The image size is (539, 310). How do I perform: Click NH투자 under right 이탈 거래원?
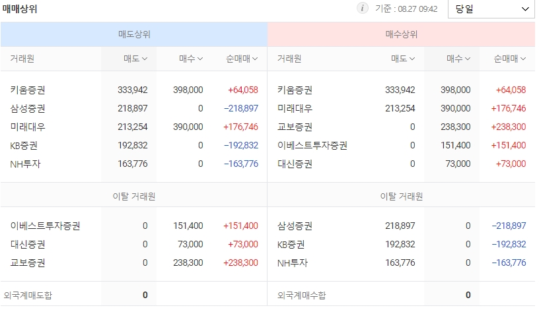293,263
